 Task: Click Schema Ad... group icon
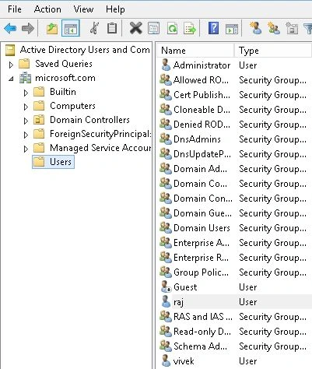pyautogui.click(x=166, y=346)
